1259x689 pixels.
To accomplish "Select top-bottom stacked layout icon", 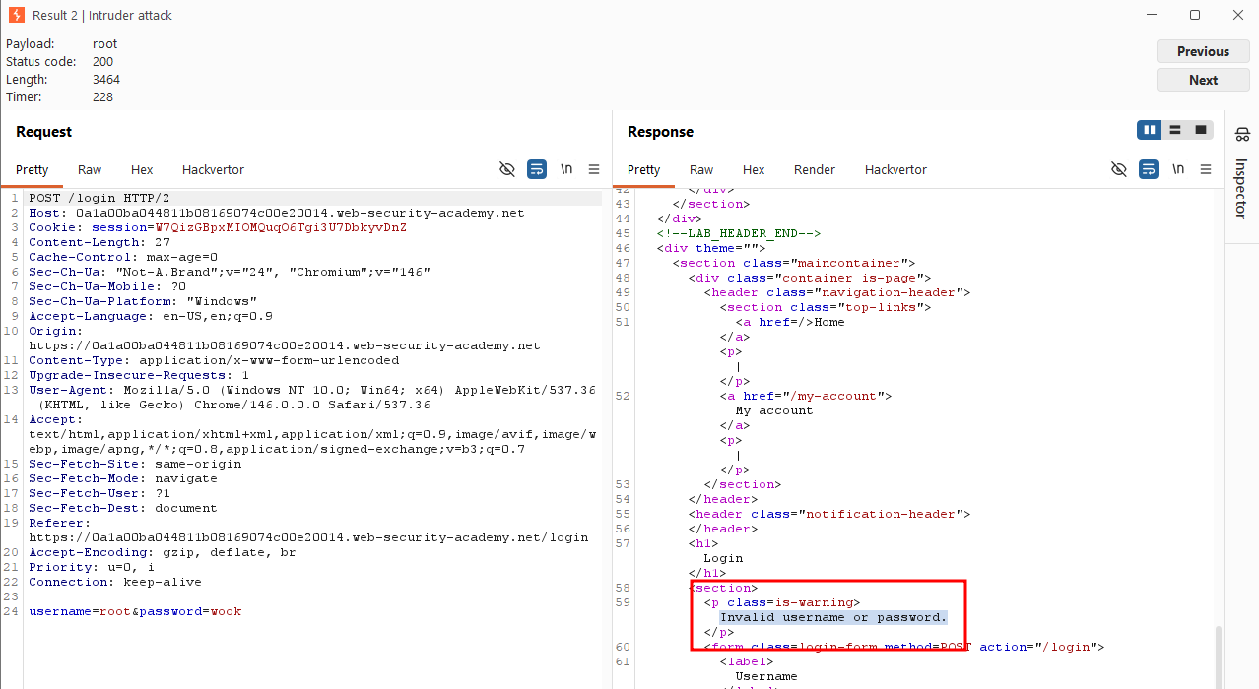I will pyautogui.click(x=1174, y=130).
